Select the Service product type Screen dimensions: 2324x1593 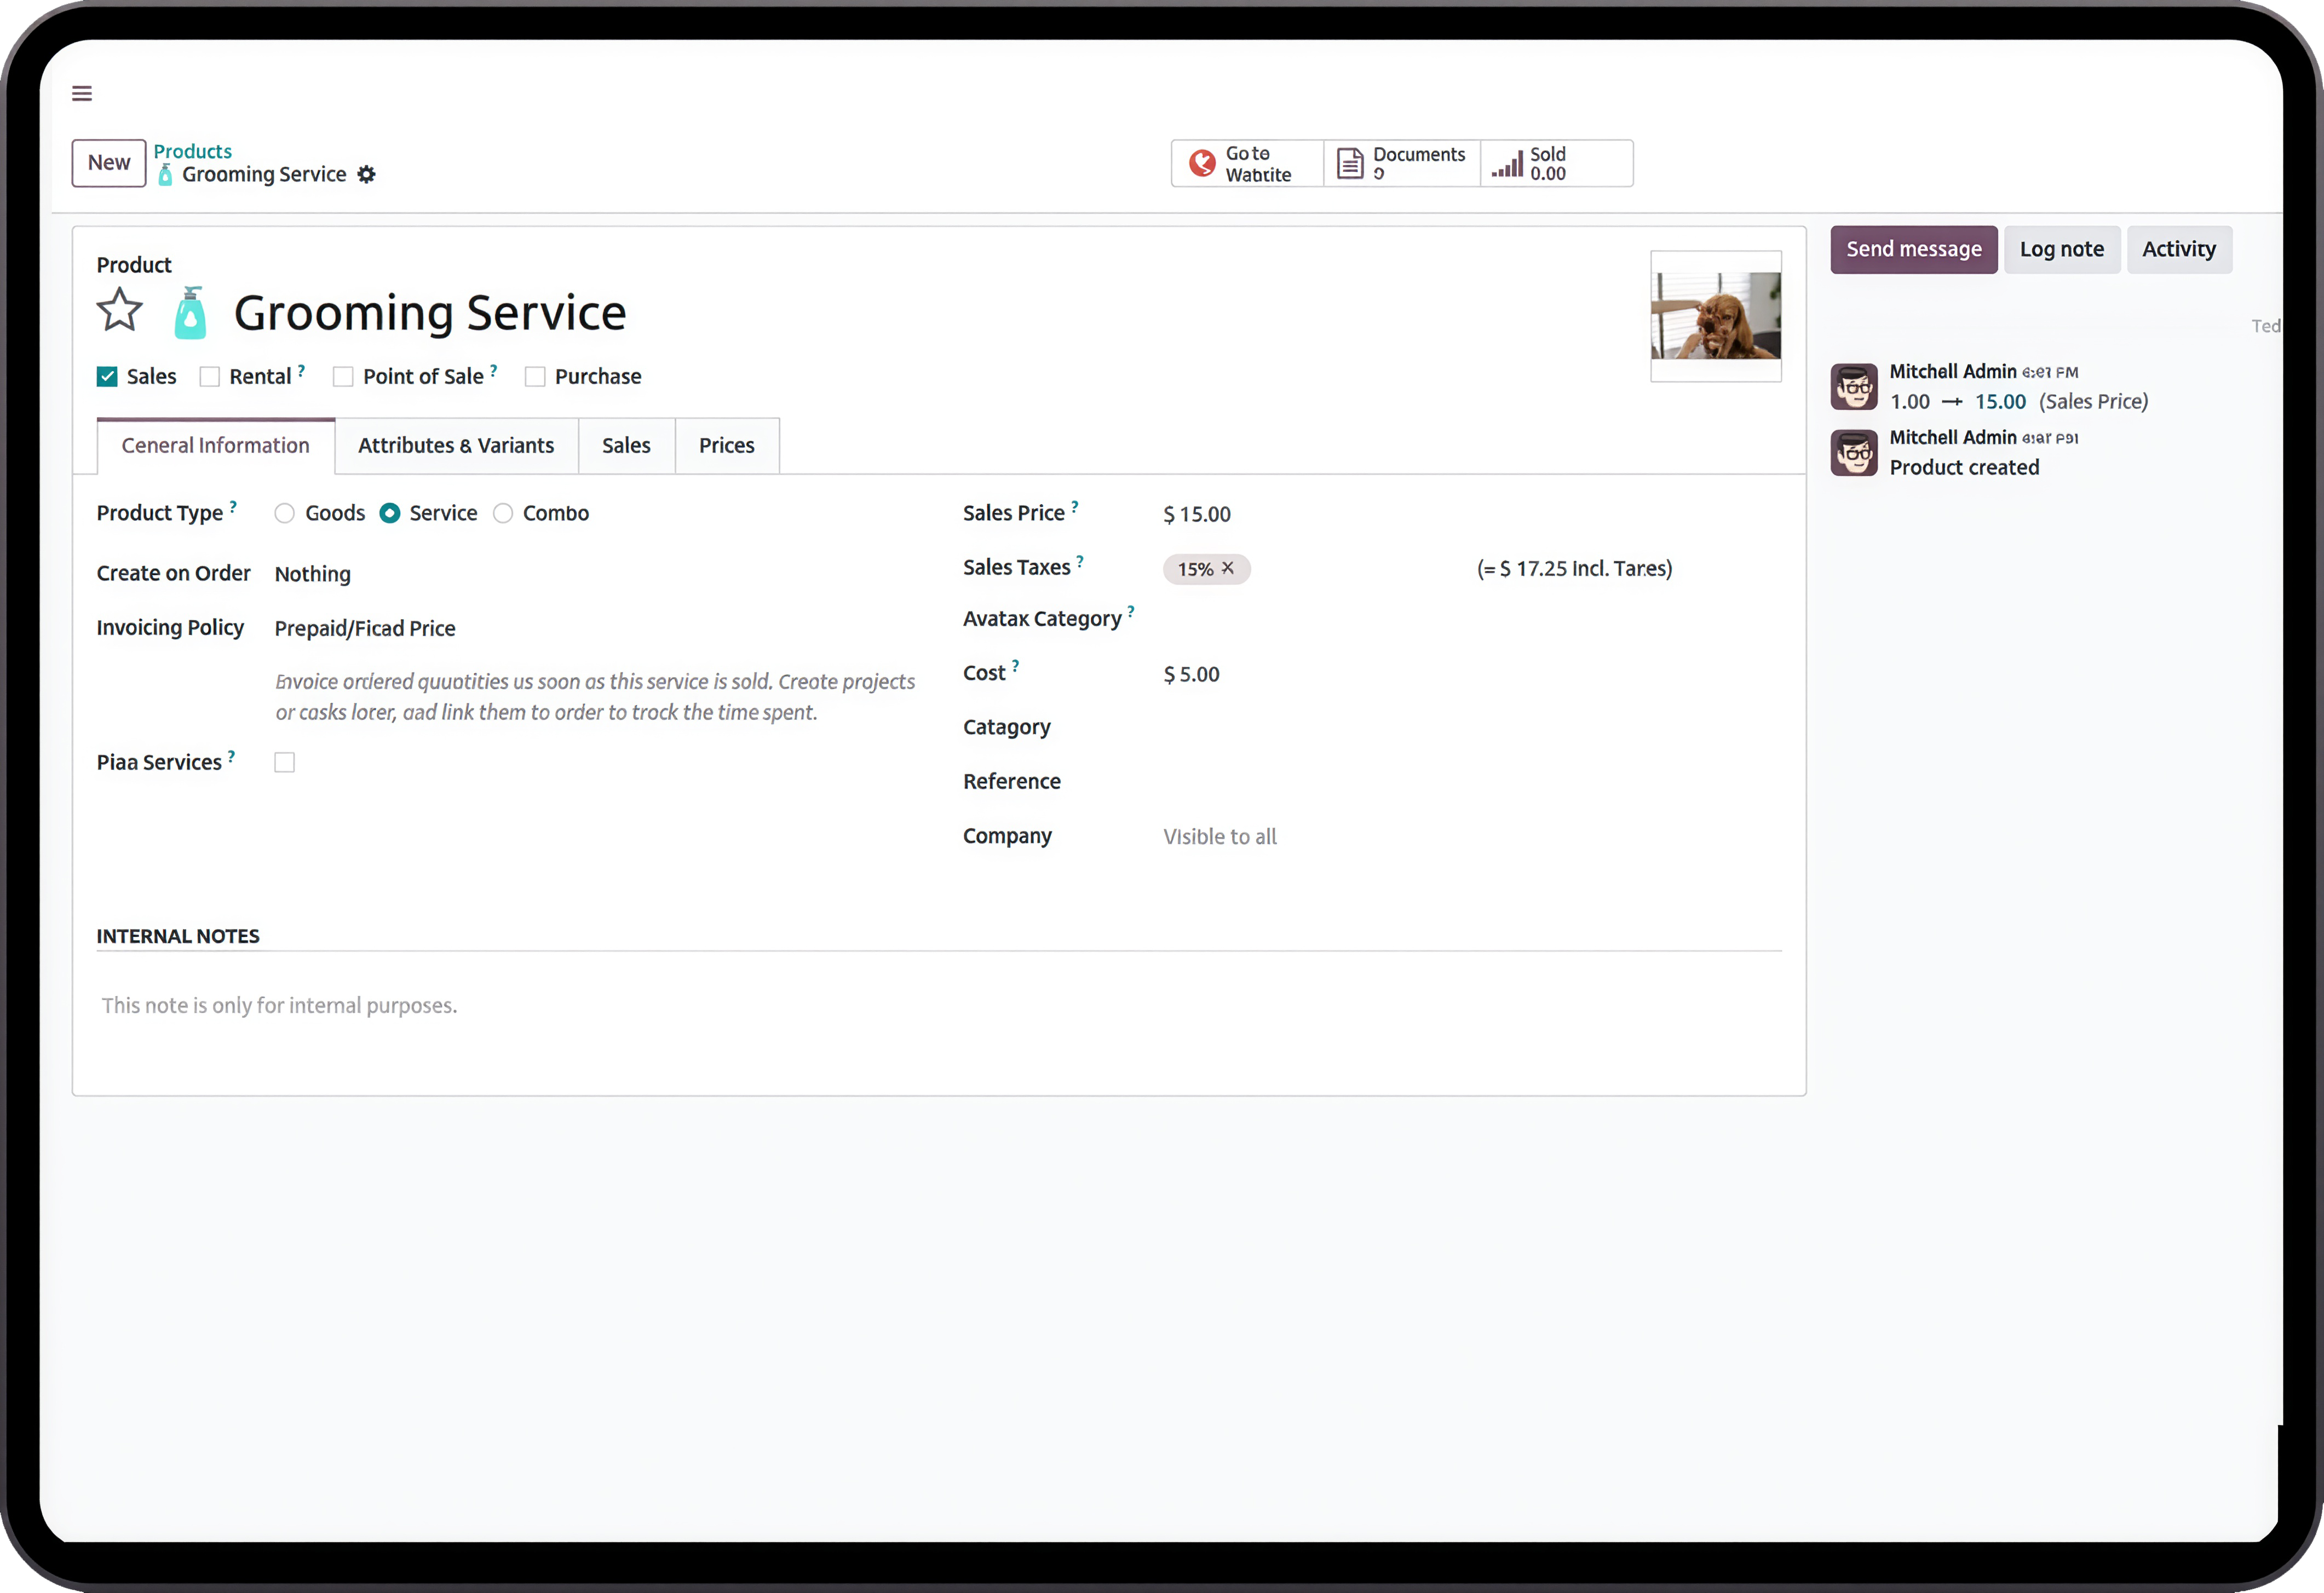390,513
